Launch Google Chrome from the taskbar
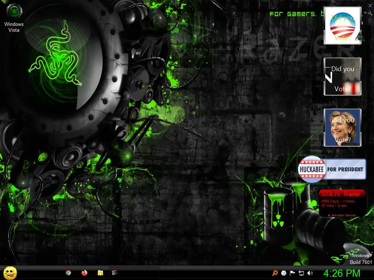 coord(68,273)
